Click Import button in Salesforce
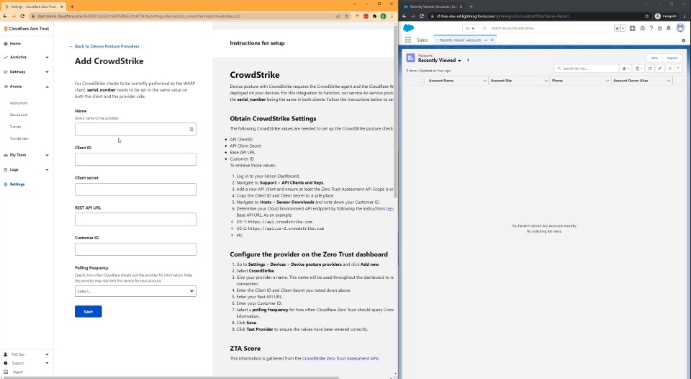The width and height of the screenshot is (691, 379). (x=672, y=58)
